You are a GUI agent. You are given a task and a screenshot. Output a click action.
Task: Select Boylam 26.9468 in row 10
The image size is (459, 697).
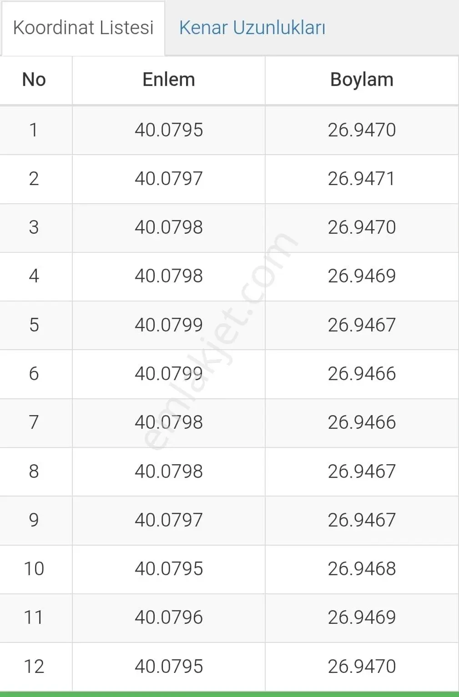click(362, 569)
